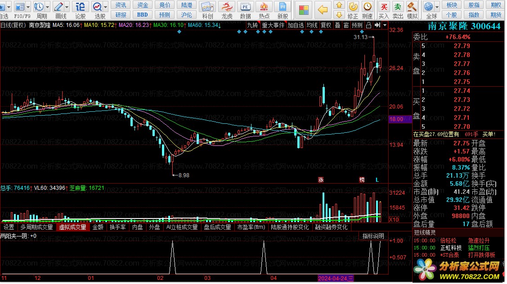Expand the 画线 dropdown arrow

tap(67, 6)
